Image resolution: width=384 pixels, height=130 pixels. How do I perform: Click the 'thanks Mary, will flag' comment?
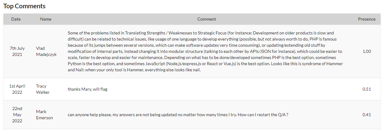(x=88, y=89)
